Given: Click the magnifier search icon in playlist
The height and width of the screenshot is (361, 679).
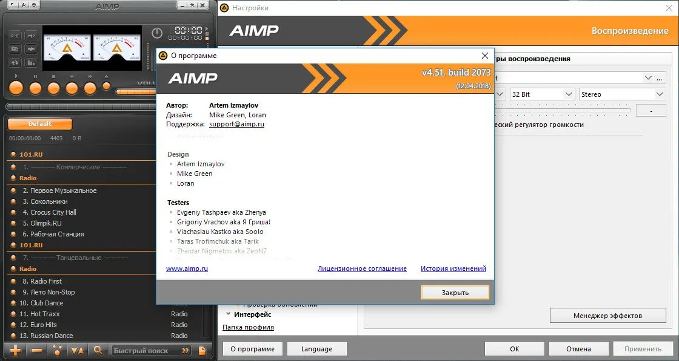Looking at the screenshot, I should [98, 350].
